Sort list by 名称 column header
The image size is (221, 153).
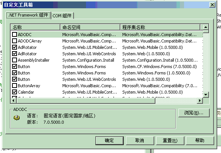tap(35, 27)
